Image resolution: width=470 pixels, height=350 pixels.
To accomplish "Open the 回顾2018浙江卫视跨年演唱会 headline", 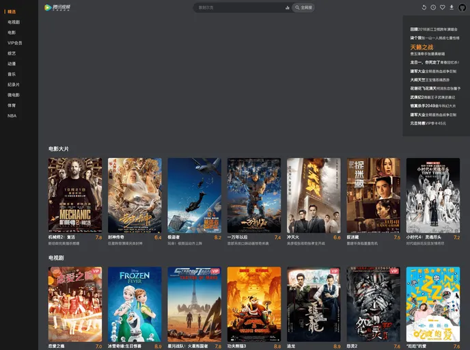I will [x=434, y=29].
